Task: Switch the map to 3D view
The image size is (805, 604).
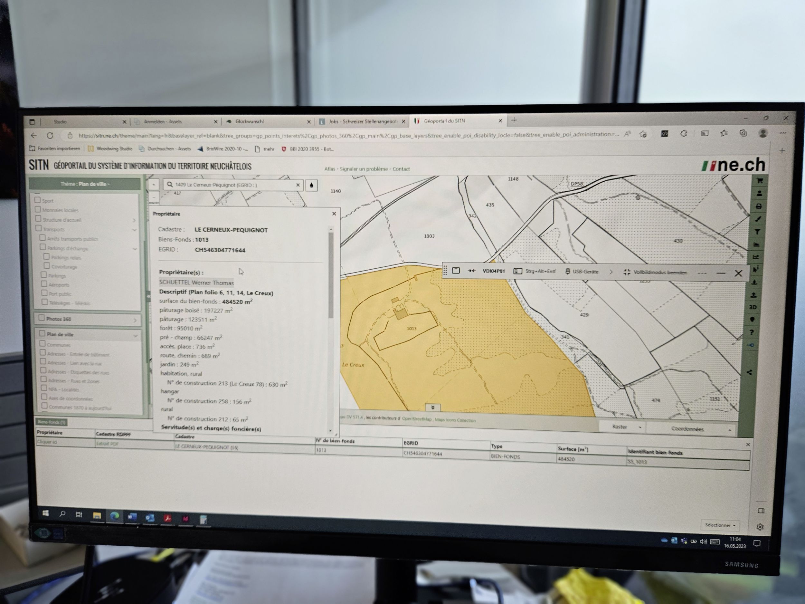Action: pyautogui.click(x=753, y=307)
